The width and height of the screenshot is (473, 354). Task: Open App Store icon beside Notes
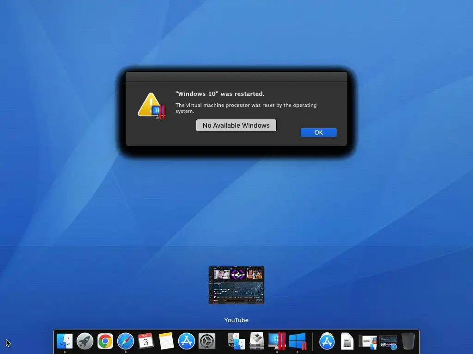coord(187,341)
